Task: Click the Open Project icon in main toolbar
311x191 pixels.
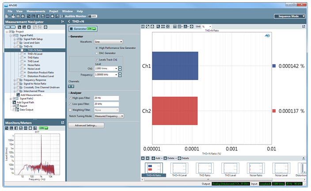Action: coord(13,16)
